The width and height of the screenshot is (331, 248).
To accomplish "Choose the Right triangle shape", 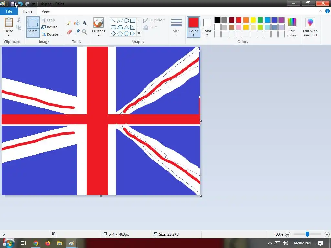I will click(133, 27).
